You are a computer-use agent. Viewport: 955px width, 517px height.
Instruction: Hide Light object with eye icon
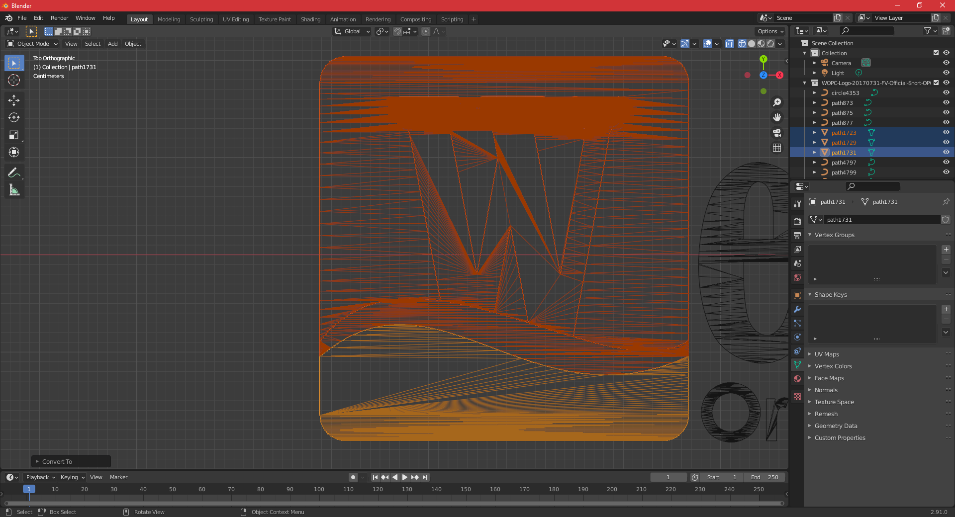pyautogui.click(x=946, y=73)
